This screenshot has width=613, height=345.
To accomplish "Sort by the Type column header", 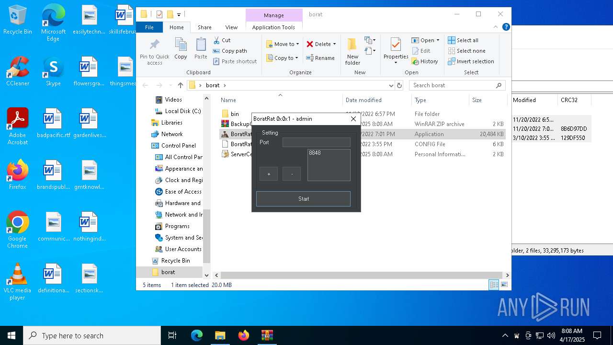I will (x=440, y=100).
